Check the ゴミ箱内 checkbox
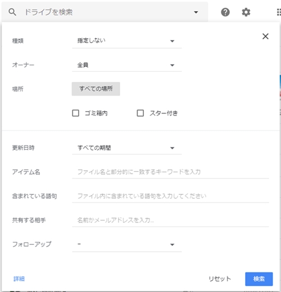281x292 pixels. [x=76, y=113]
